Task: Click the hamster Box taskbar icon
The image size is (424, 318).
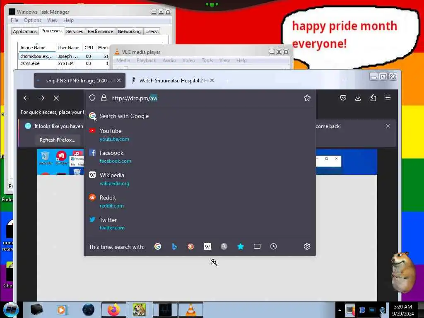Action: 139,310
